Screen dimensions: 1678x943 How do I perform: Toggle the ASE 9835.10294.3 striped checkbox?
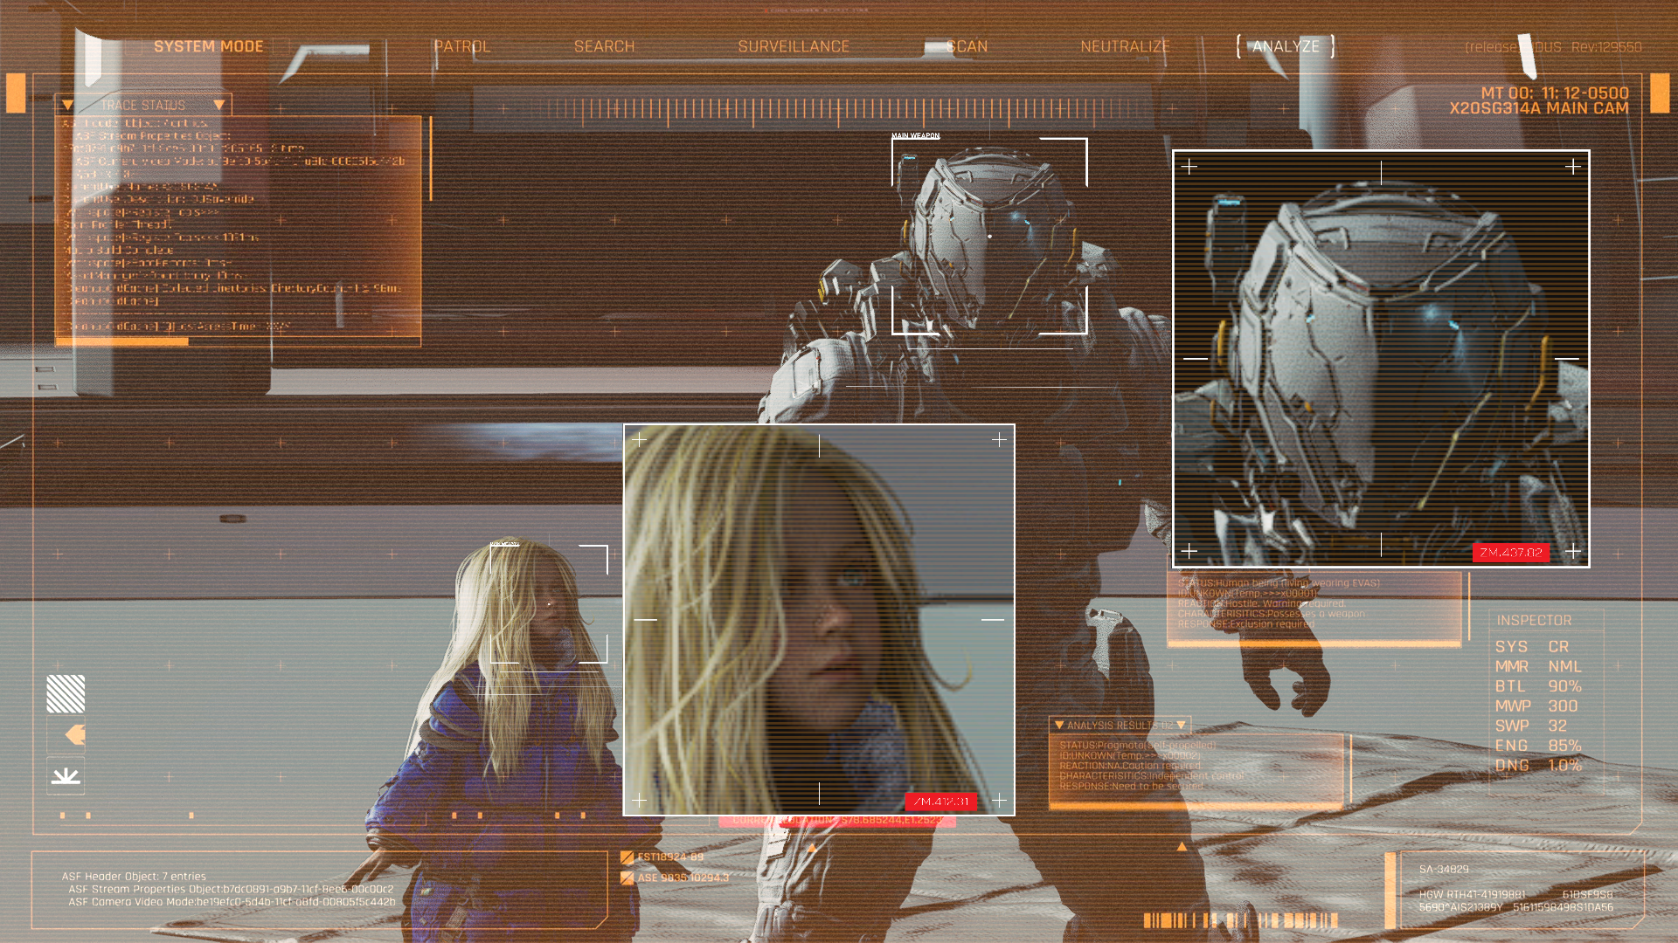[627, 878]
